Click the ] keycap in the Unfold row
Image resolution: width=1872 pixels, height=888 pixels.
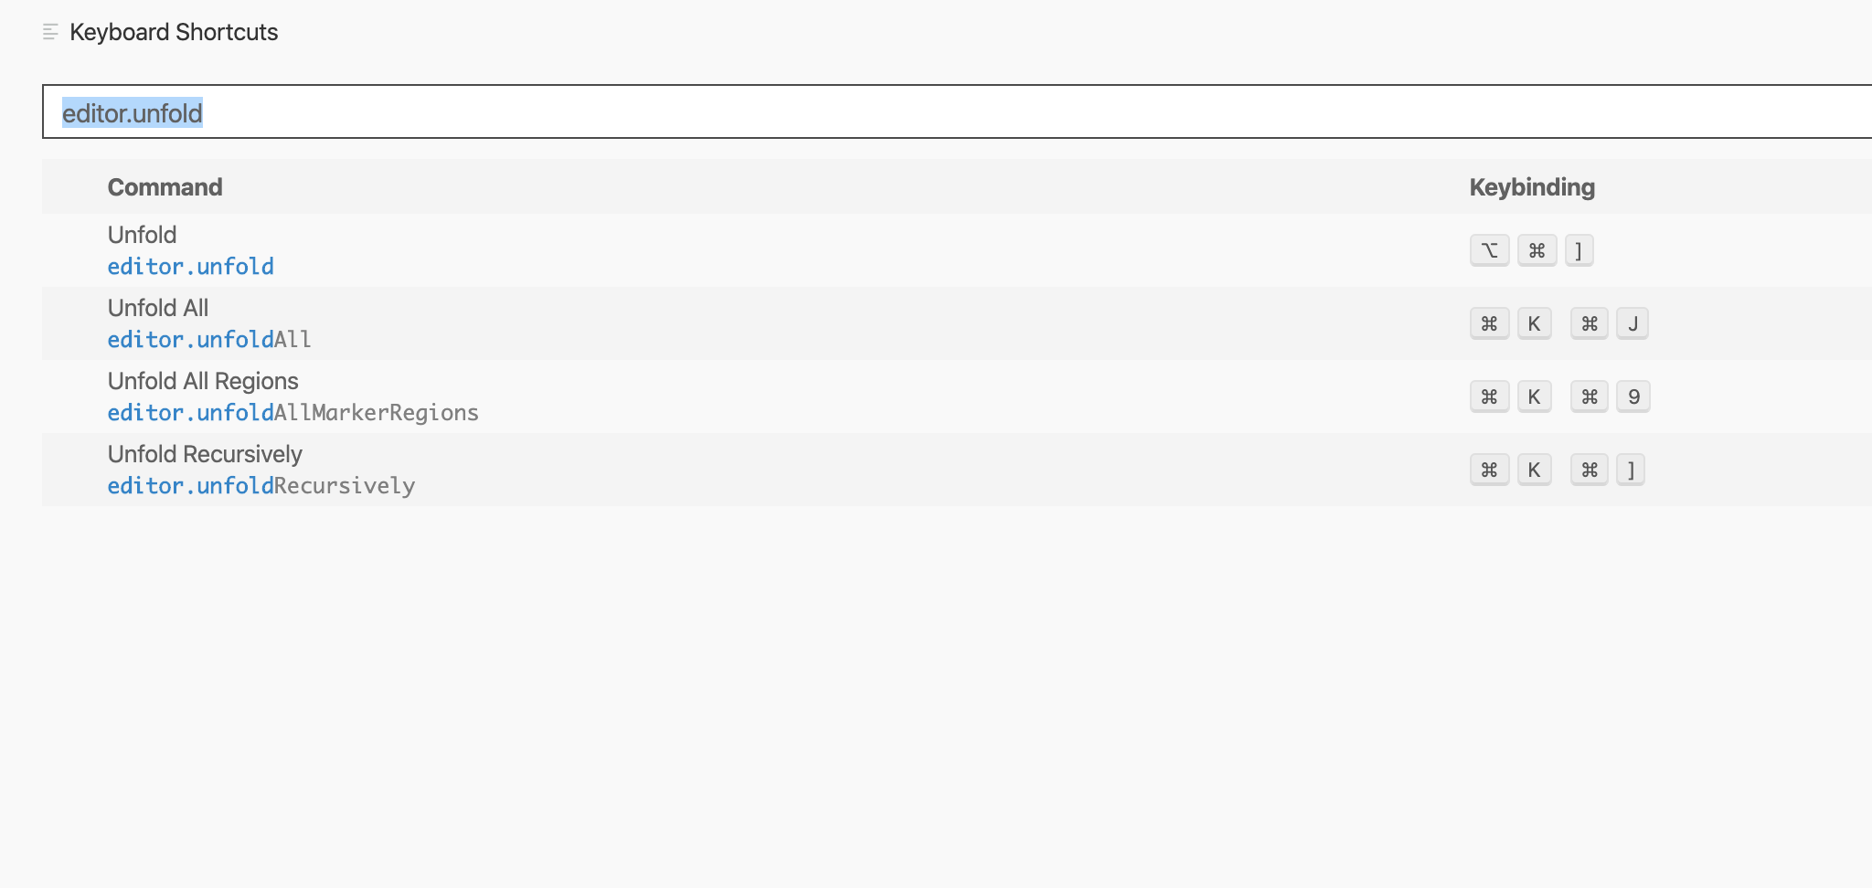pyautogui.click(x=1579, y=249)
